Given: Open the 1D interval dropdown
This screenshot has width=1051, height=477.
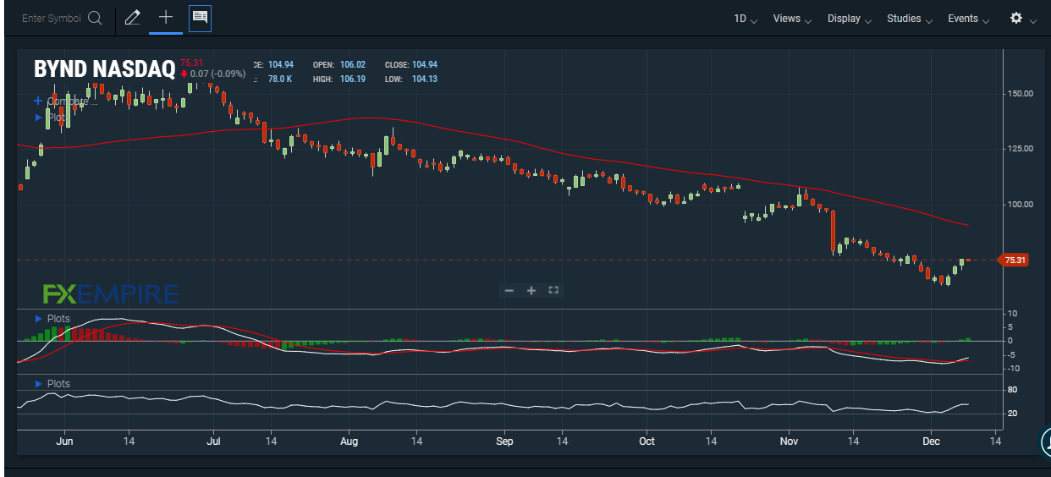Looking at the screenshot, I should [746, 19].
